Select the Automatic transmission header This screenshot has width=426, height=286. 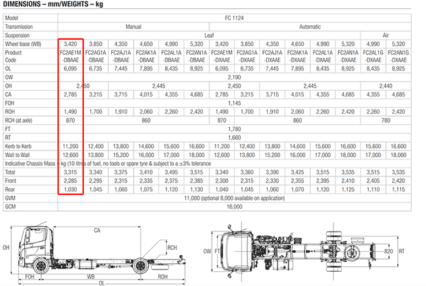(x=310, y=26)
